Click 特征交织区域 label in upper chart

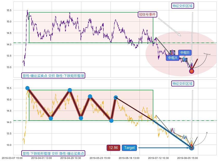tap(183, 6)
